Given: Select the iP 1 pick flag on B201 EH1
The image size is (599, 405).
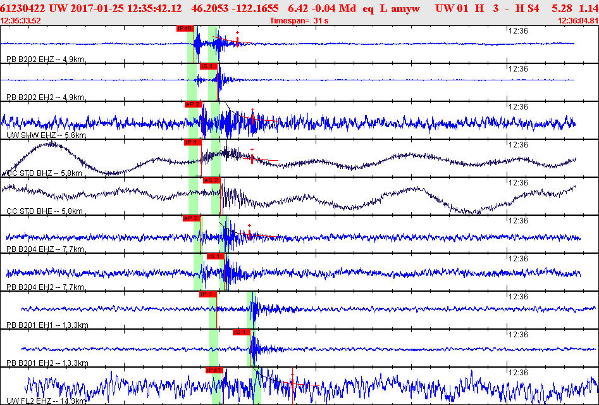Looking at the screenshot, I should point(208,294).
